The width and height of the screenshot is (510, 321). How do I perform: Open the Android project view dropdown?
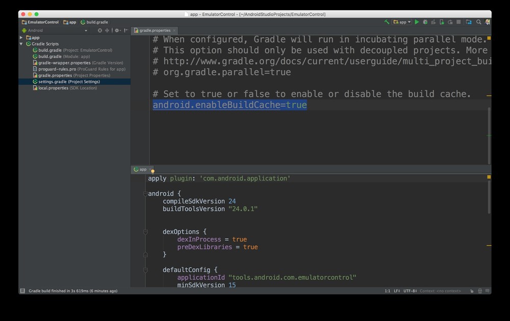click(55, 31)
